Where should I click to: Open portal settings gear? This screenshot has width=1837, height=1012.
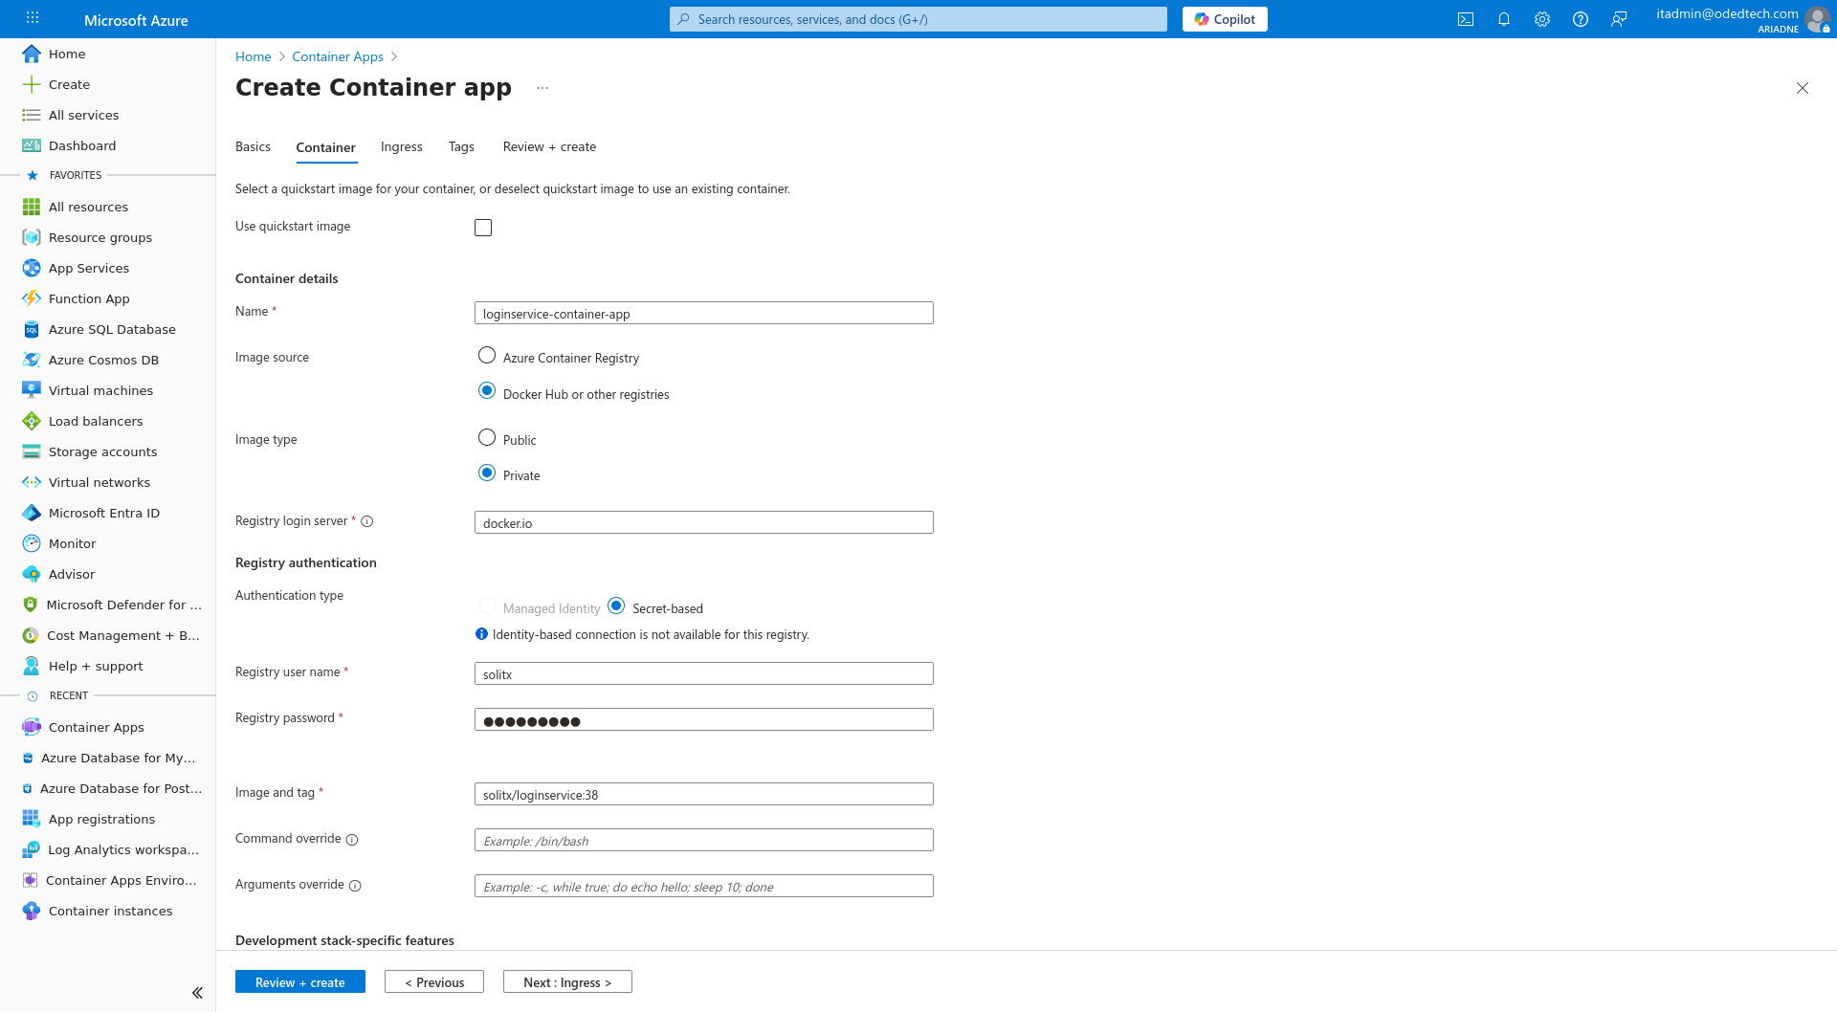[x=1542, y=19]
